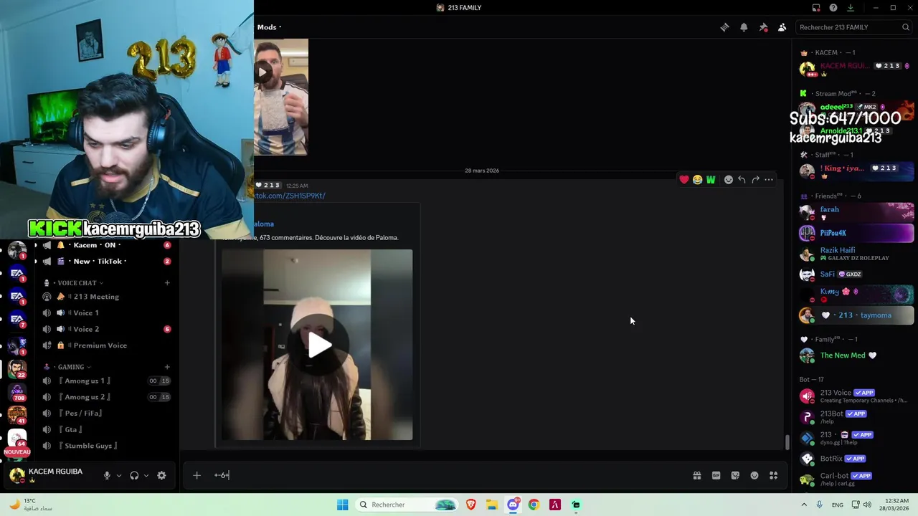Open pinned messages in channel header
Viewport: 918px width, 516px height.
[763, 27]
